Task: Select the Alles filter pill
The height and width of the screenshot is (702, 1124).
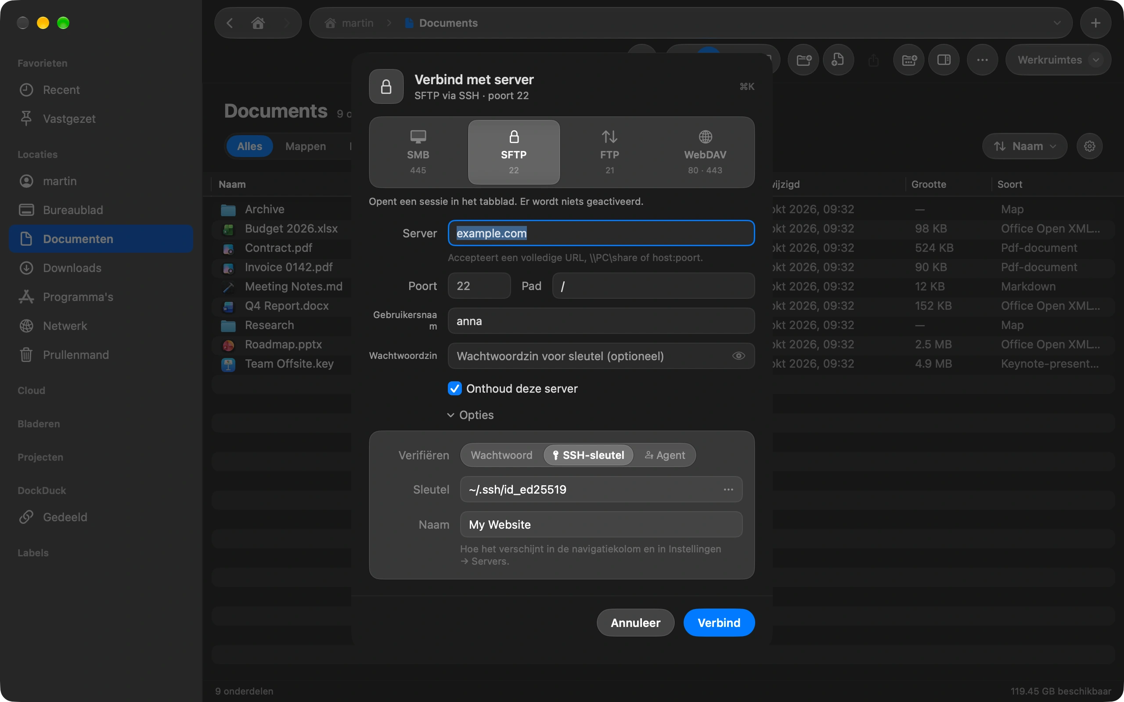Action: pyautogui.click(x=249, y=146)
